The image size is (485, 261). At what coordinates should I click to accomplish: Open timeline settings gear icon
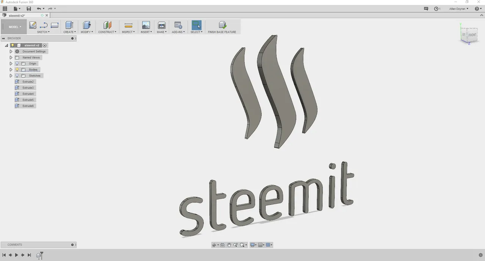[x=480, y=255]
